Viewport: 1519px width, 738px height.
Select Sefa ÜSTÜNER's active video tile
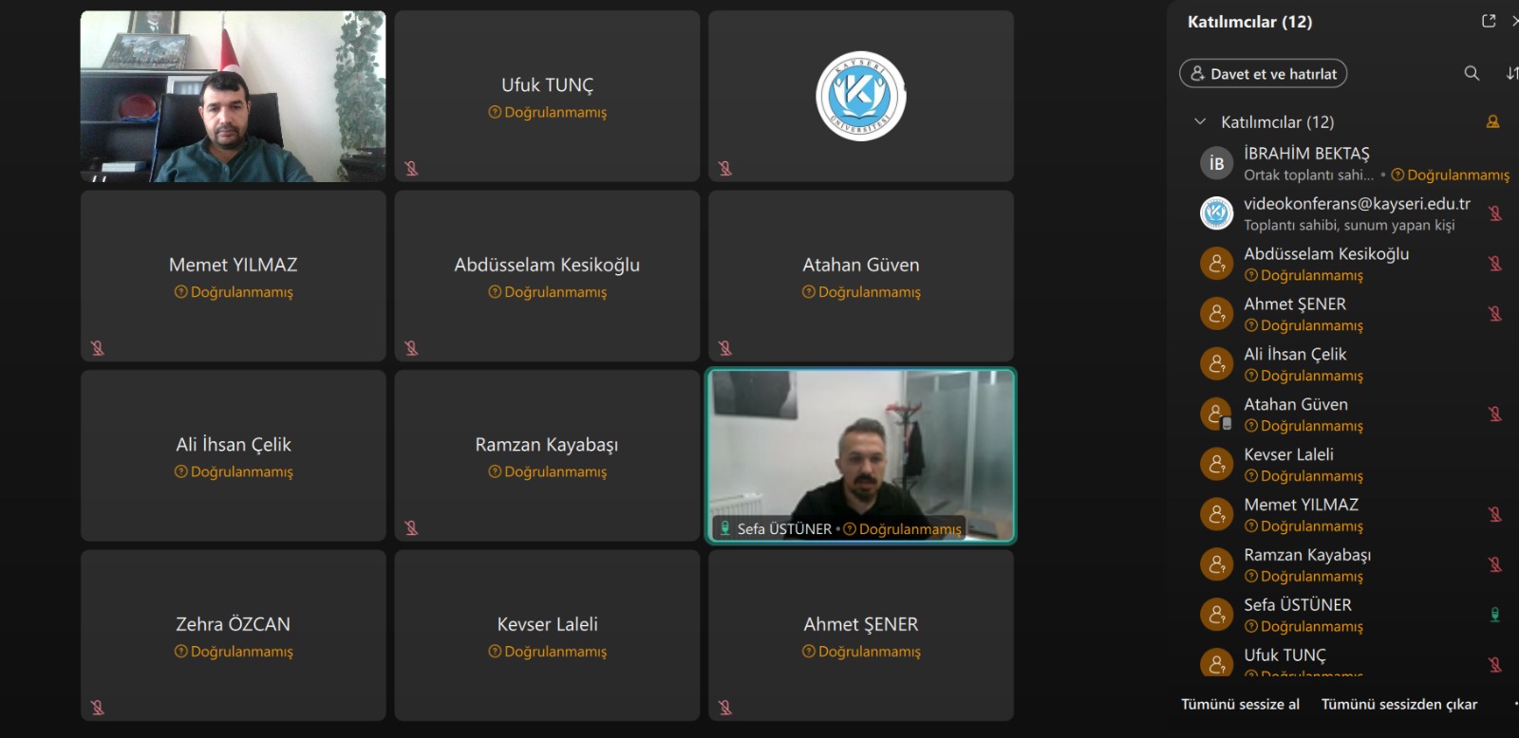coord(861,455)
